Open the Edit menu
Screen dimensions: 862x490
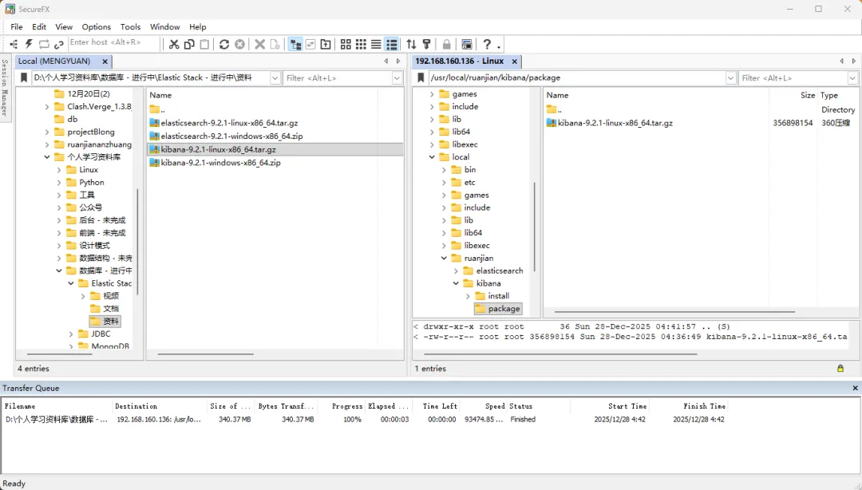click(x=39, y=26)
